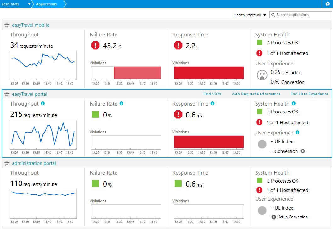The height and width of the screenshot is (229, 333).
Task: Click the search magnifier icon
Action: (x=273, y=15)
